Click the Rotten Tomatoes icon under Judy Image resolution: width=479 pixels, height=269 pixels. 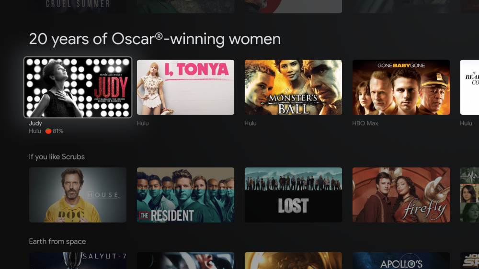(48, 131)
